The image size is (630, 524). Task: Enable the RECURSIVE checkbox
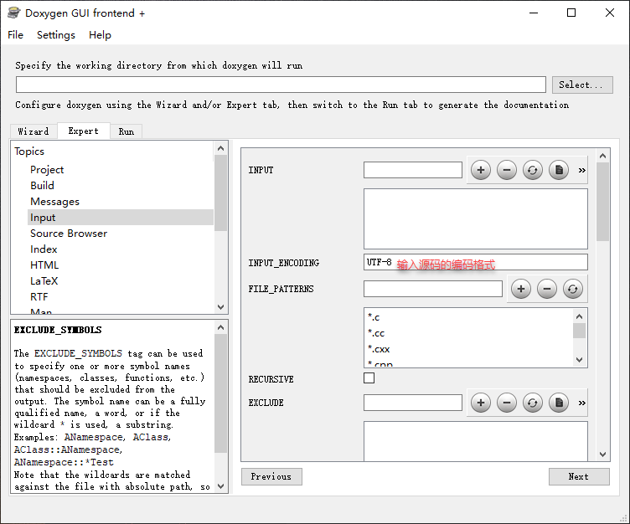[x=369, y=378]
